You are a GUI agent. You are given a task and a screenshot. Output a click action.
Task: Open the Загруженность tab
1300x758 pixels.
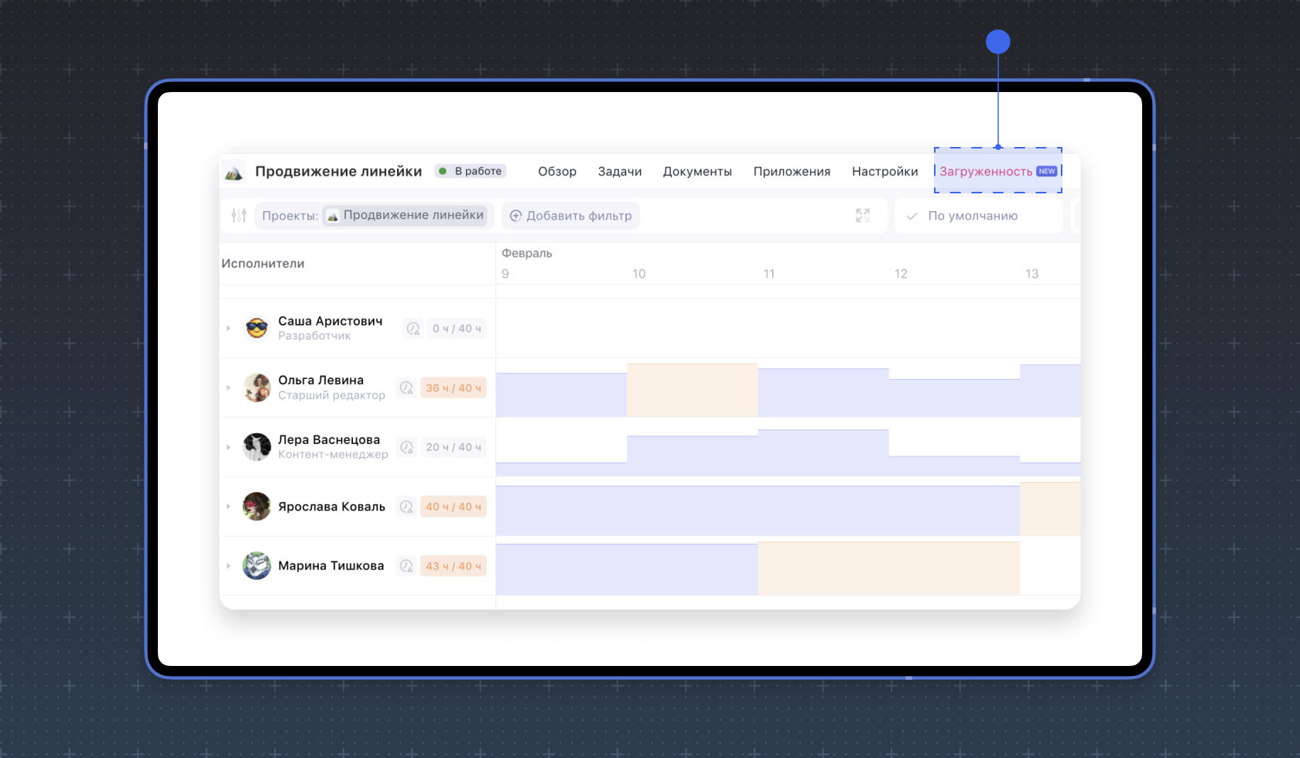click(986, 172)
